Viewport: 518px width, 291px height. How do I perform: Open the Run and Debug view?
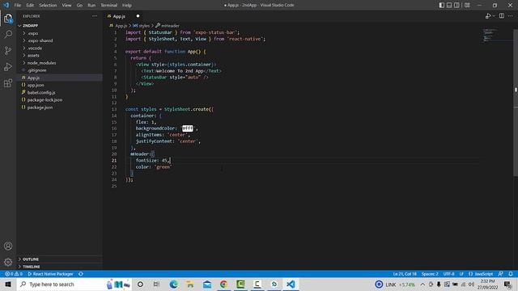click(8, 66)
